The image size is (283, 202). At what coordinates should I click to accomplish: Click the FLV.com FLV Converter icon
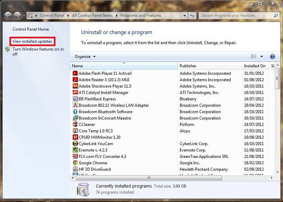75,157
